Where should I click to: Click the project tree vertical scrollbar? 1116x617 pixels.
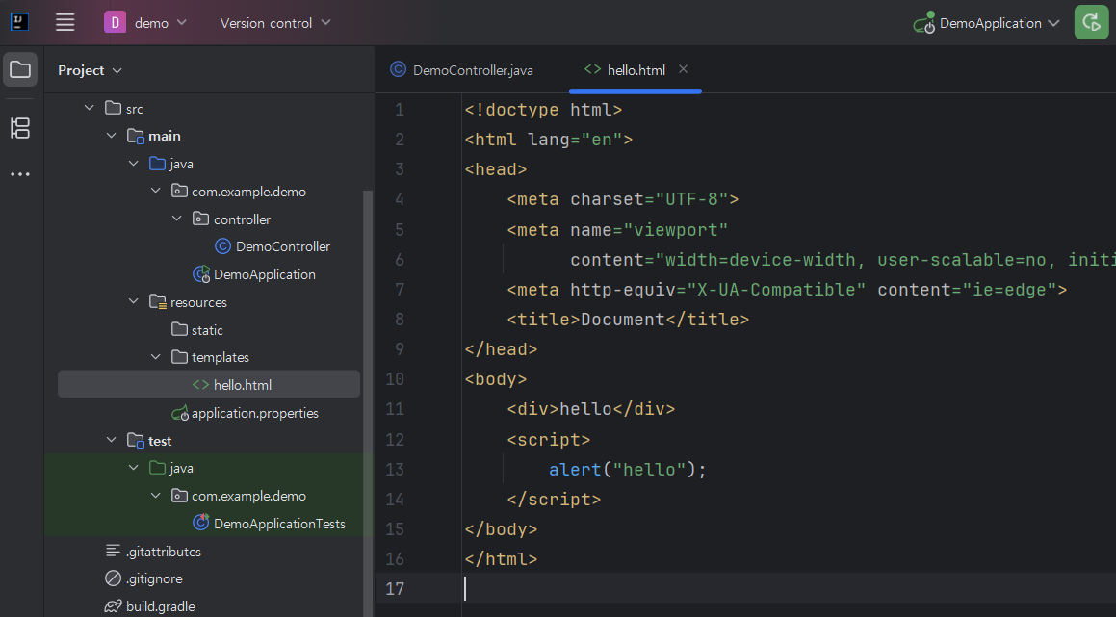(x=368, y=402)
